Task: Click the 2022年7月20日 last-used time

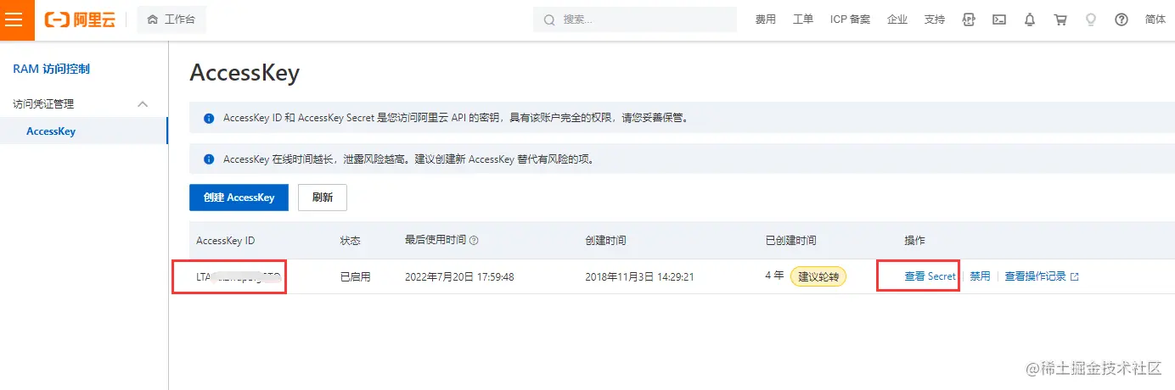Action: (459, 276)
